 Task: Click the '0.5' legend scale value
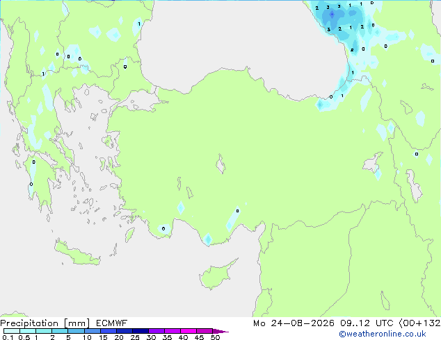point(24,337)
